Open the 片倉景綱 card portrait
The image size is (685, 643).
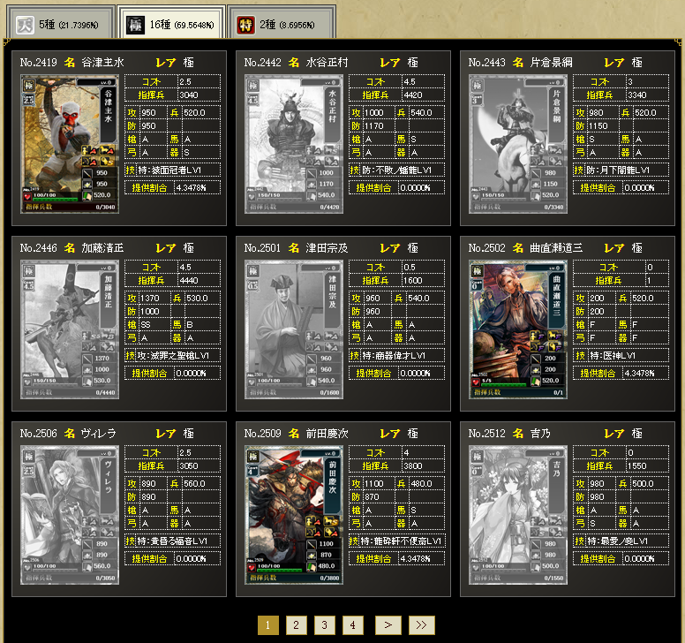(518, 144)
